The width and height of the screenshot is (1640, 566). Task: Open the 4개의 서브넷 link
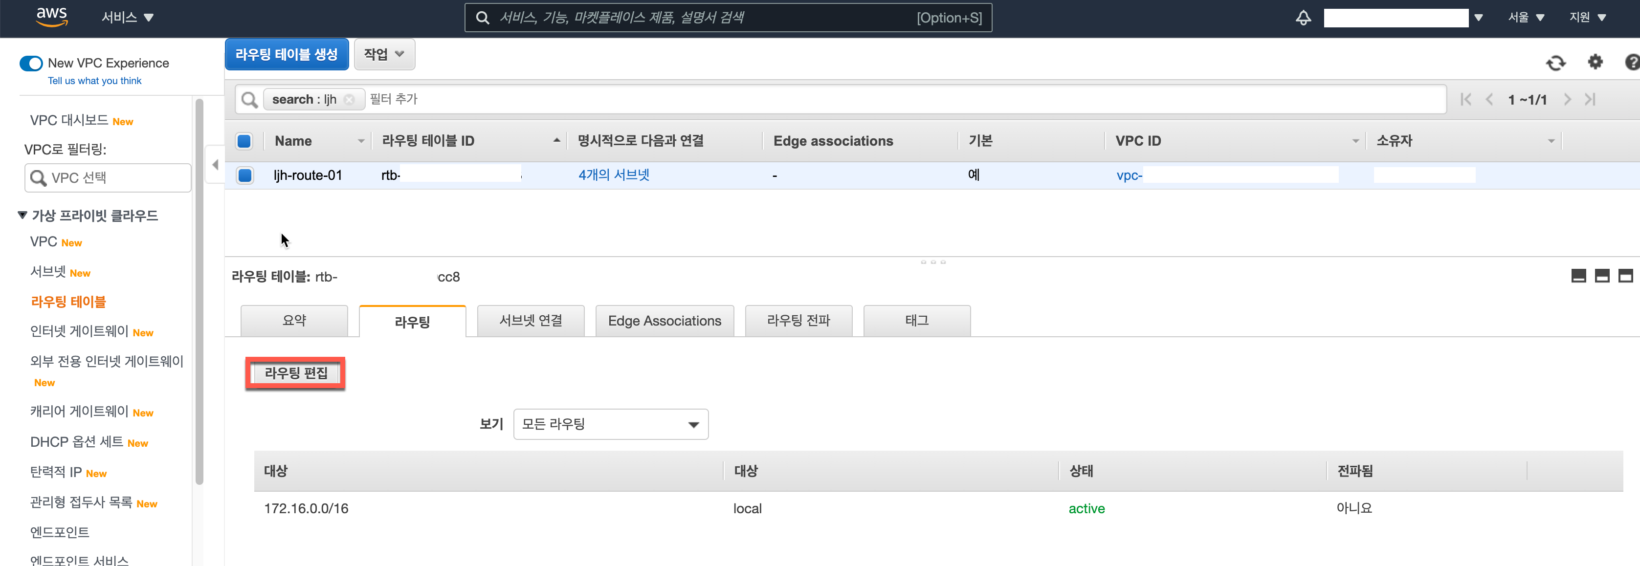click(x=613, y=175)
